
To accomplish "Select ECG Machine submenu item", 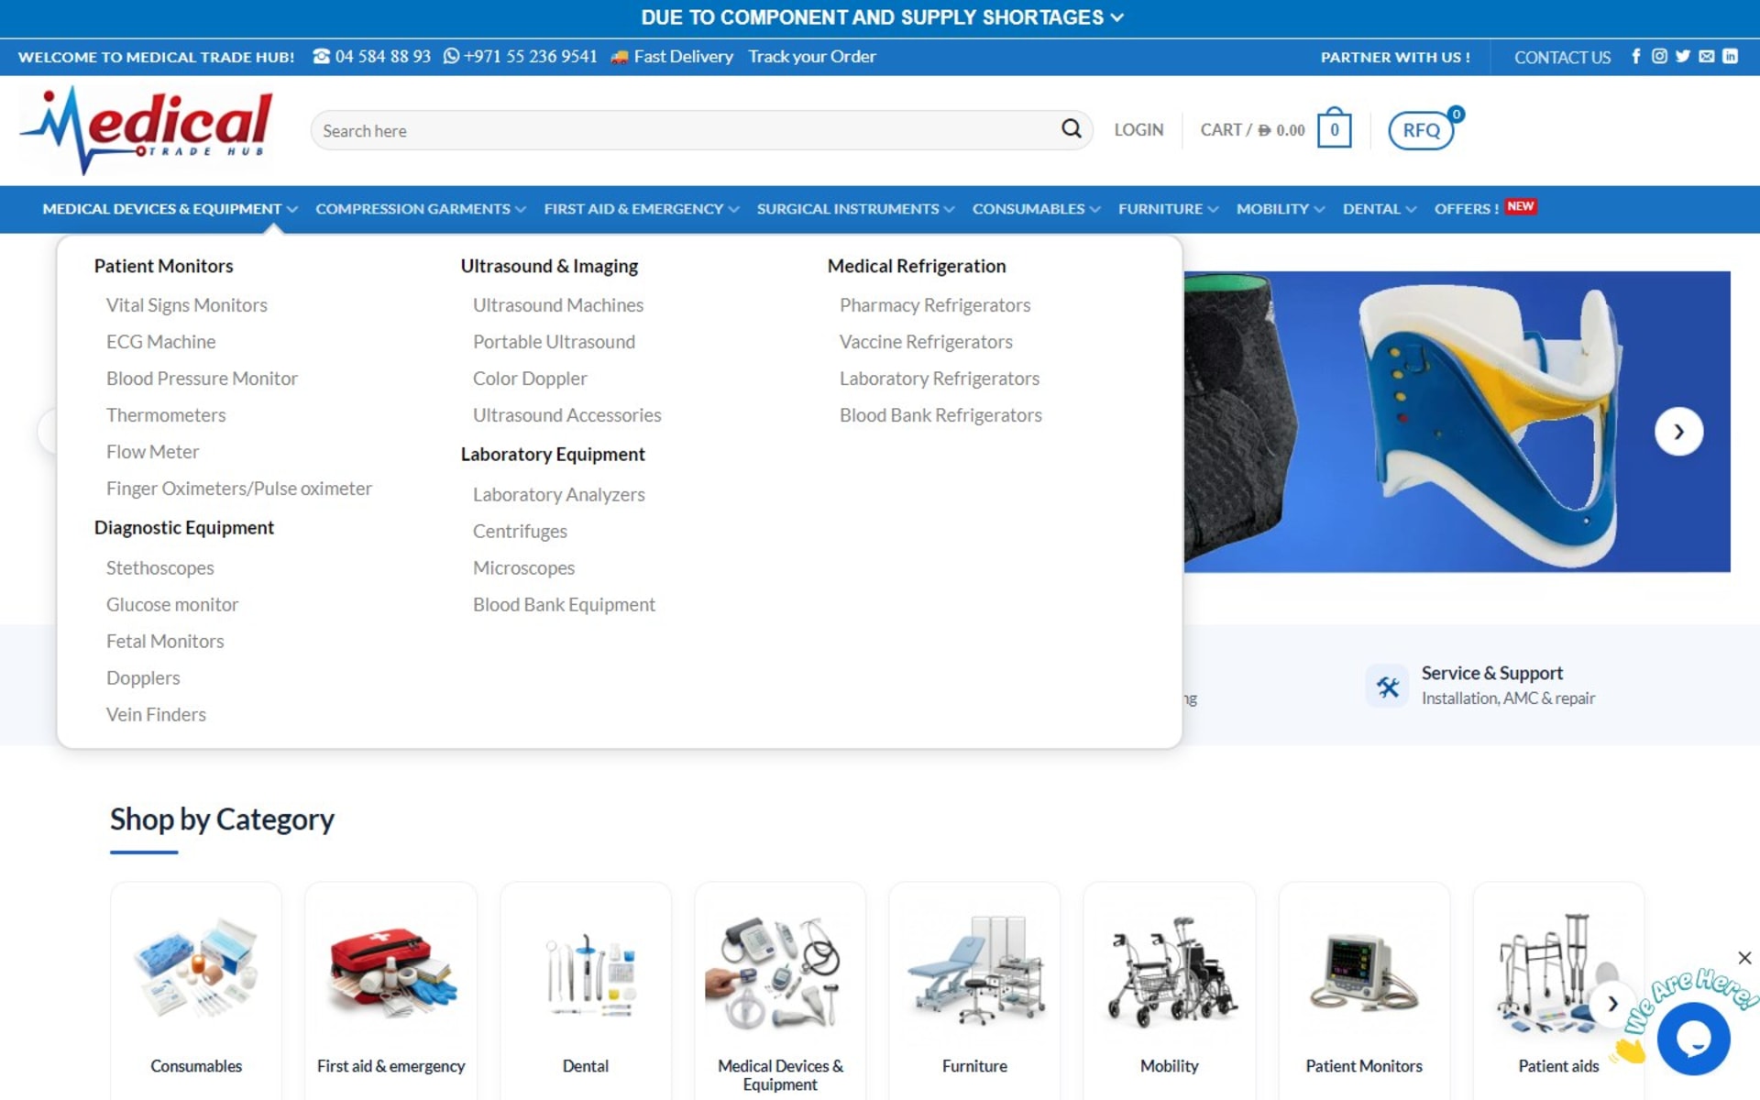I will click(x=160, y=342).
